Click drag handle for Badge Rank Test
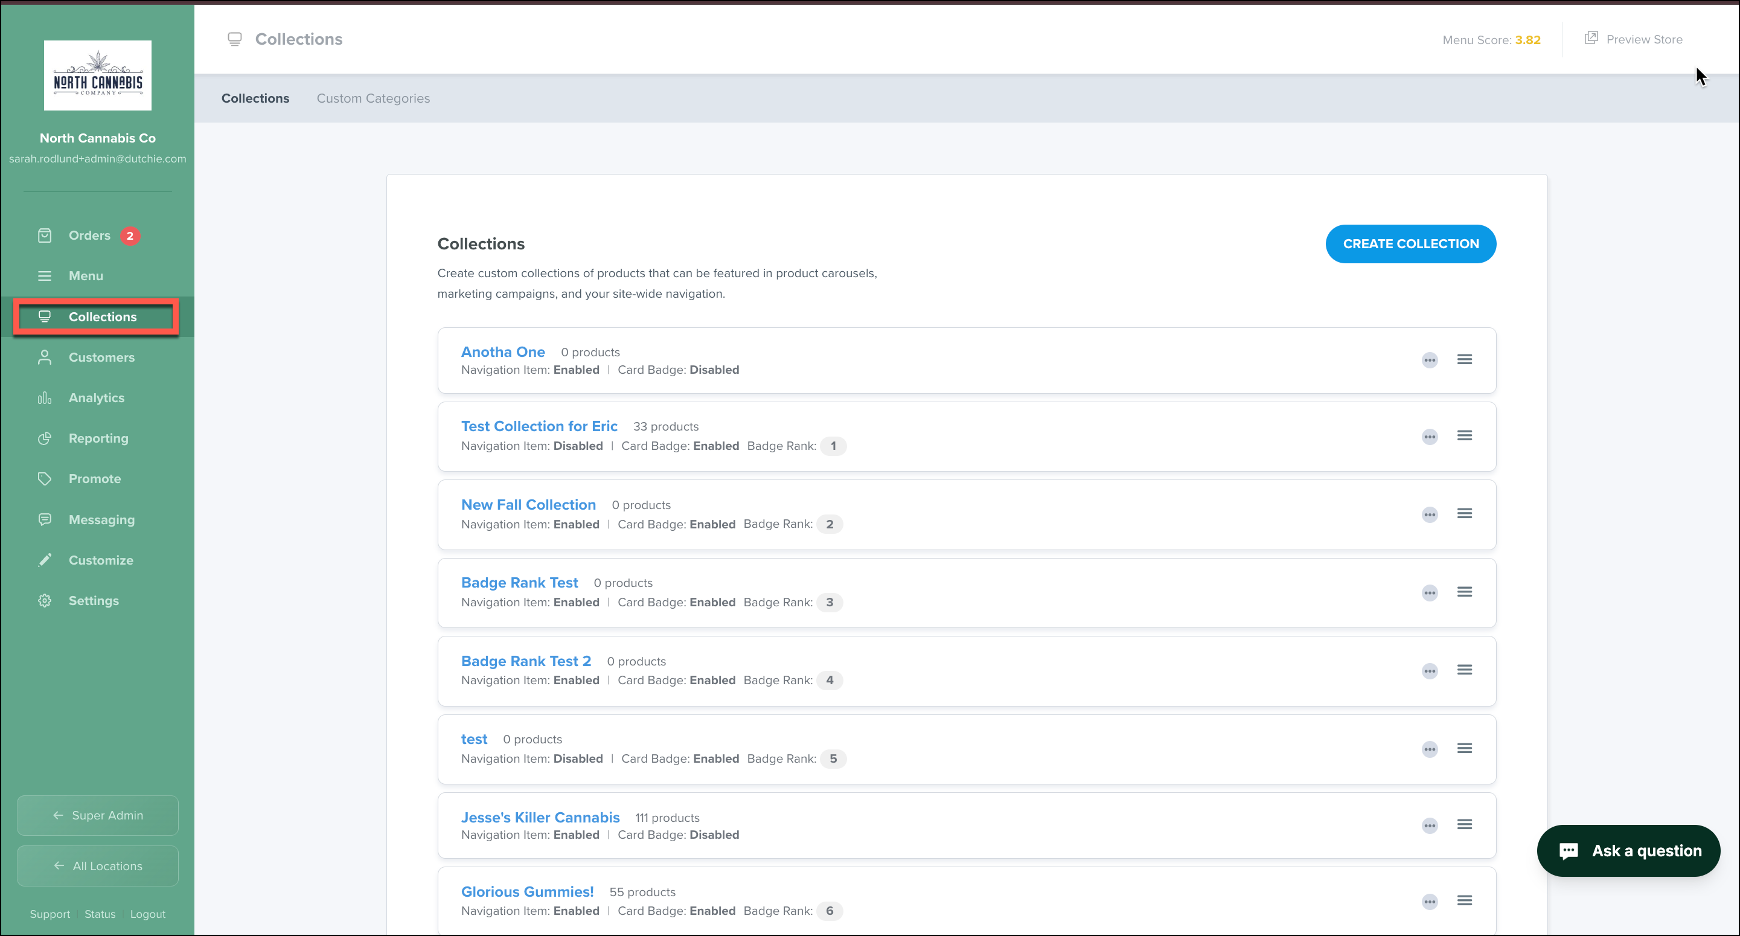The height and width of the screenshot is (936, 1740). [1465, 592]
